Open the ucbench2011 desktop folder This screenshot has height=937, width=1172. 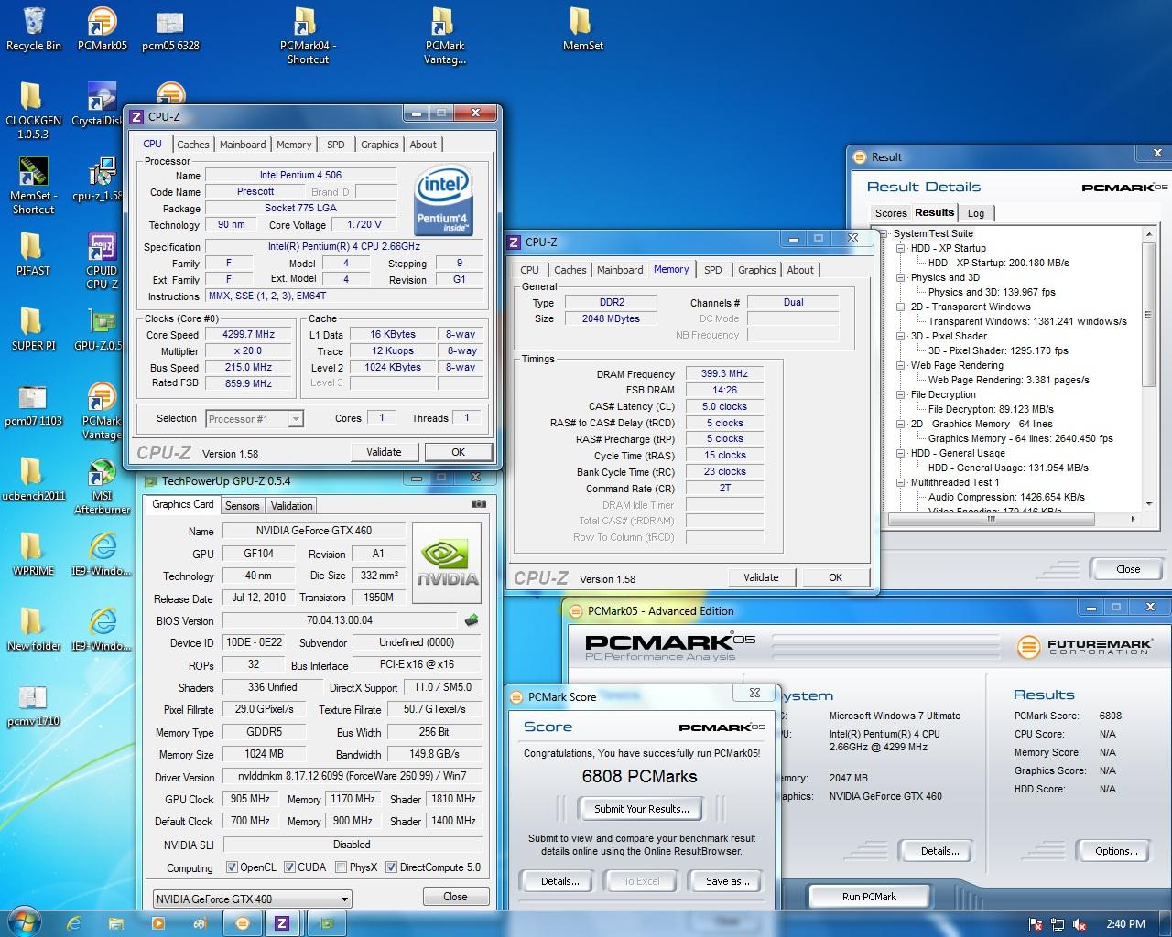coord(33,479)
